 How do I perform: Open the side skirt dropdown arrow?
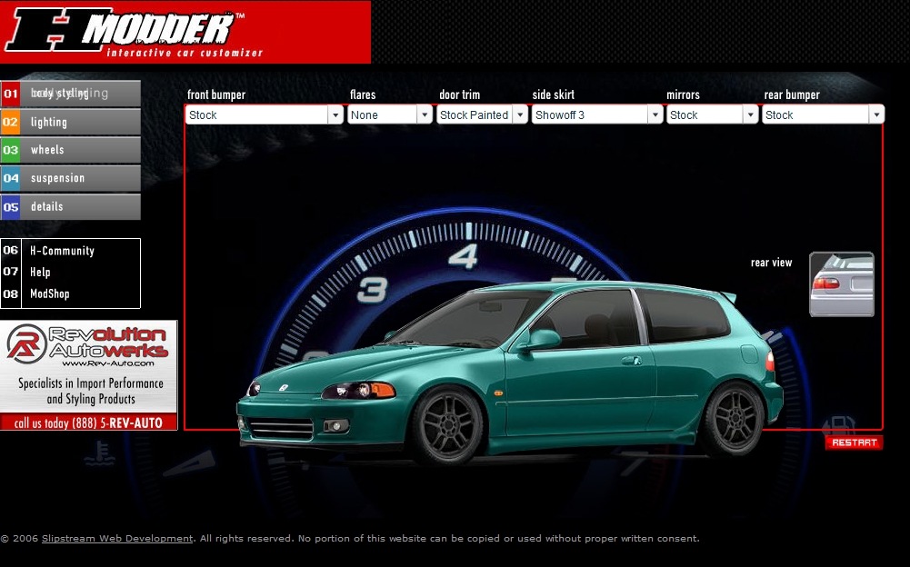point(655,115)
